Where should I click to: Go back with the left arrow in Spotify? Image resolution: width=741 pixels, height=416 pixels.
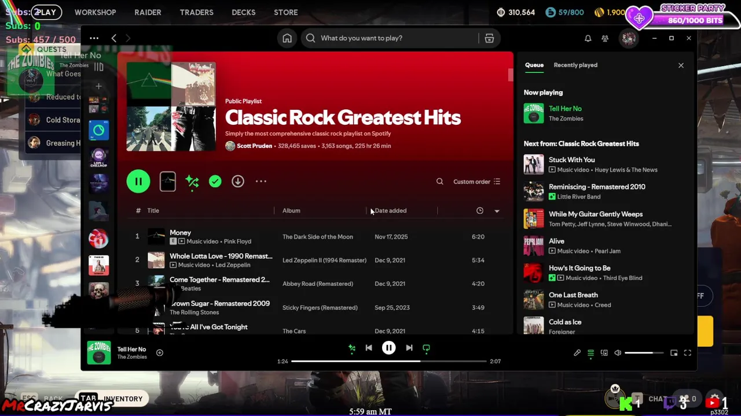113,38
